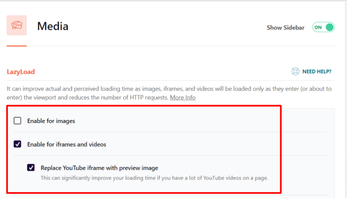Enable lazy loading for images
The image size is (347, 198).
(17, 120)
